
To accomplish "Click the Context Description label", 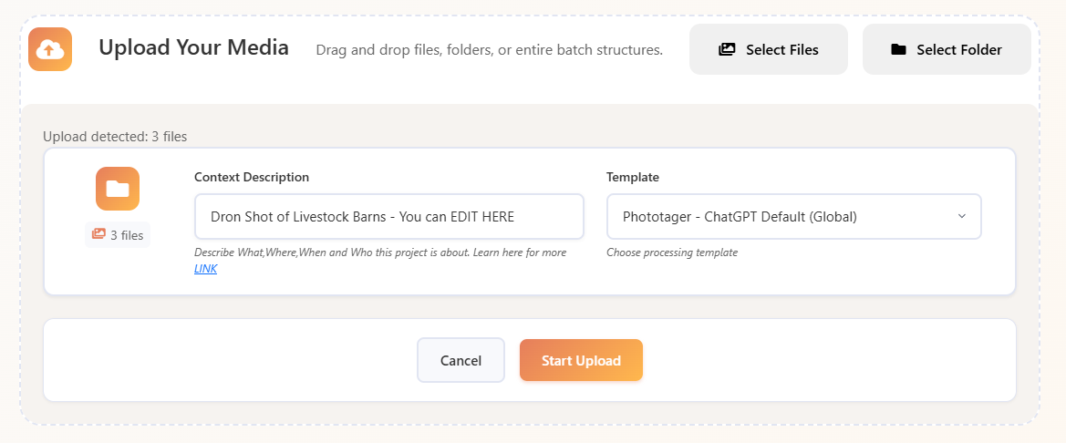I will coord(252,177).
